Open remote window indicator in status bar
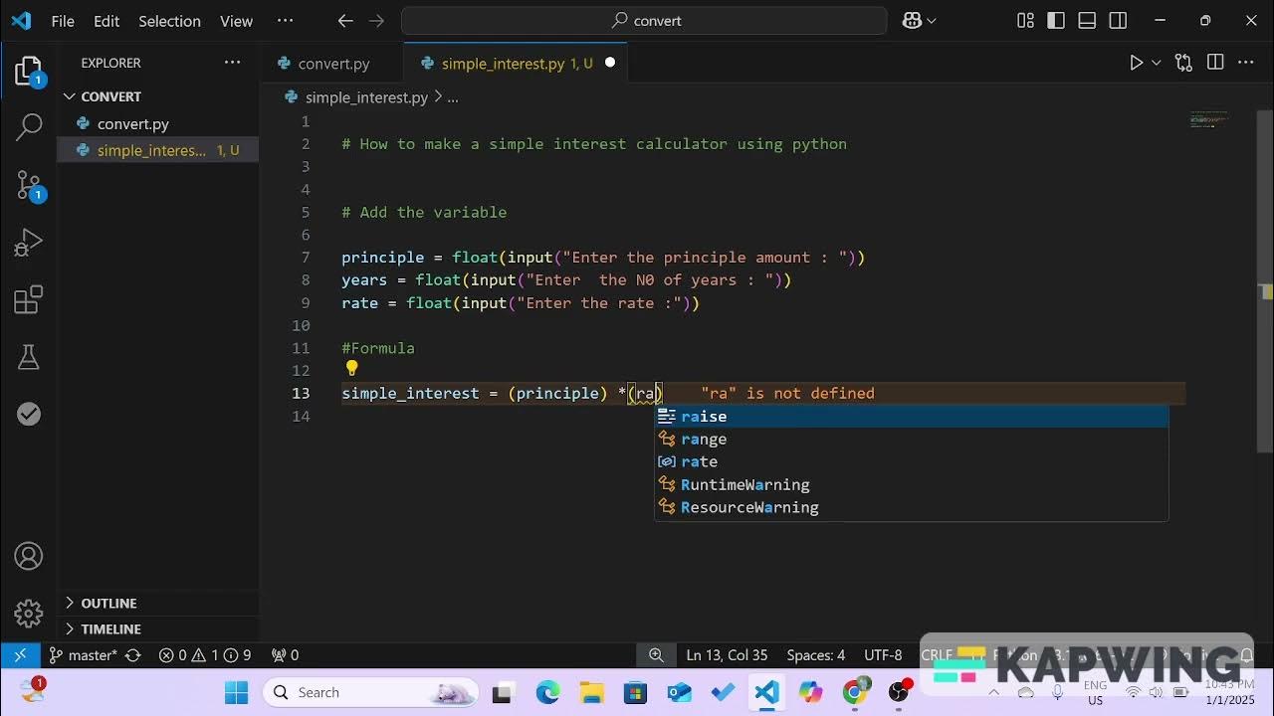This screenshot has width=1274, height=716. point(20,655)
